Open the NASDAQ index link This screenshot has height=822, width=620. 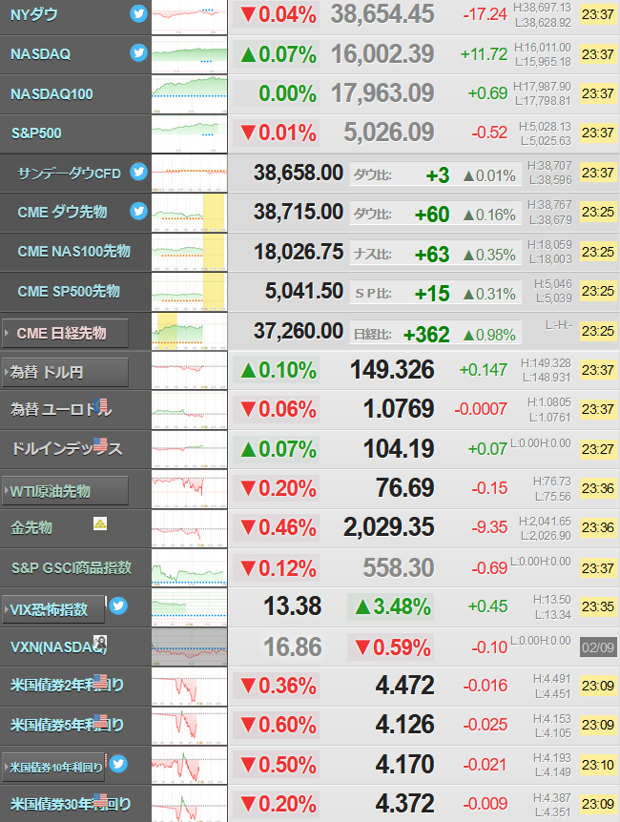click(x=40, y=54)
